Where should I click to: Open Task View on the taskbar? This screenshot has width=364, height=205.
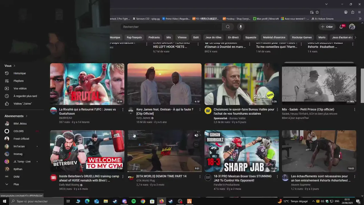click(x=68, y=201)
